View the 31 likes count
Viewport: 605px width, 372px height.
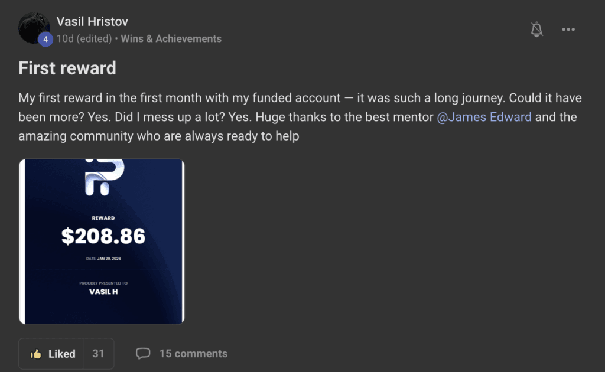click(x=98, y=354)
